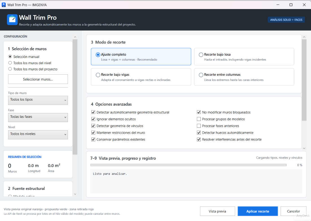
Task: Click the main panel scroll-up arrow
Action: [304, 37]
